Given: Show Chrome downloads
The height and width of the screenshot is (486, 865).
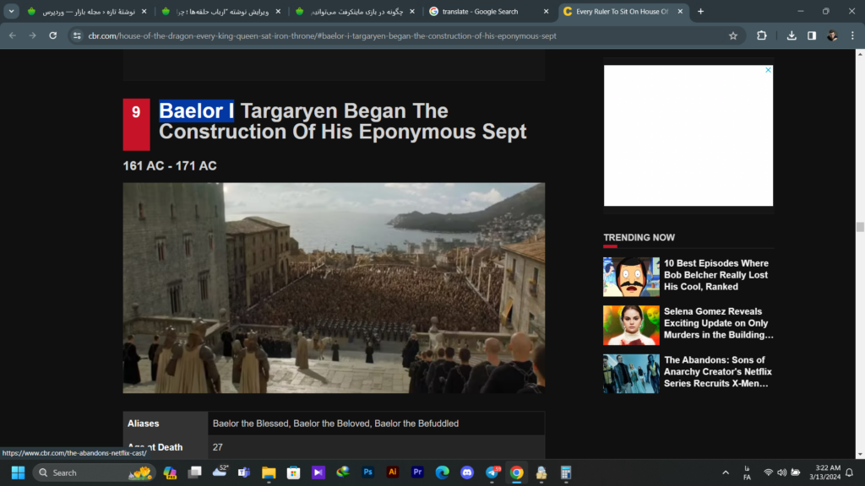Looking at the screenshot, I should (792, 35).
